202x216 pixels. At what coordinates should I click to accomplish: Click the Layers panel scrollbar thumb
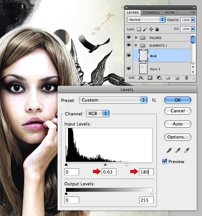coord(193,39)
